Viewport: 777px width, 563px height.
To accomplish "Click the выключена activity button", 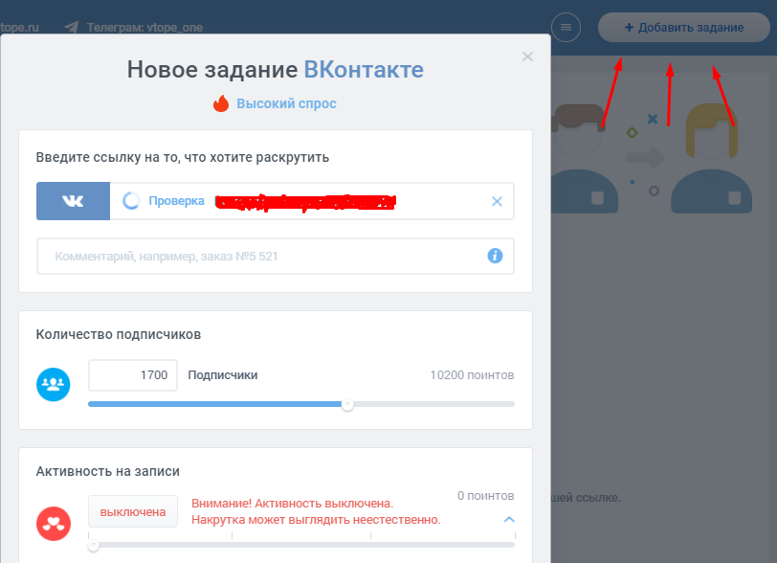I will pos(133,511).
